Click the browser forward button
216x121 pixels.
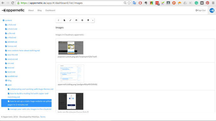(x=8, y=3)
